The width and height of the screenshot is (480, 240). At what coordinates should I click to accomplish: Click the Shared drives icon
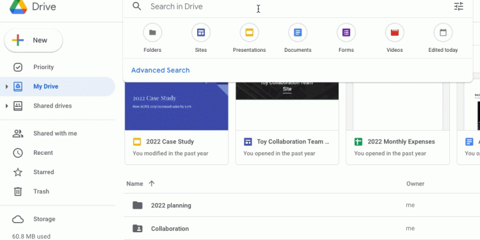coord(18,106)
